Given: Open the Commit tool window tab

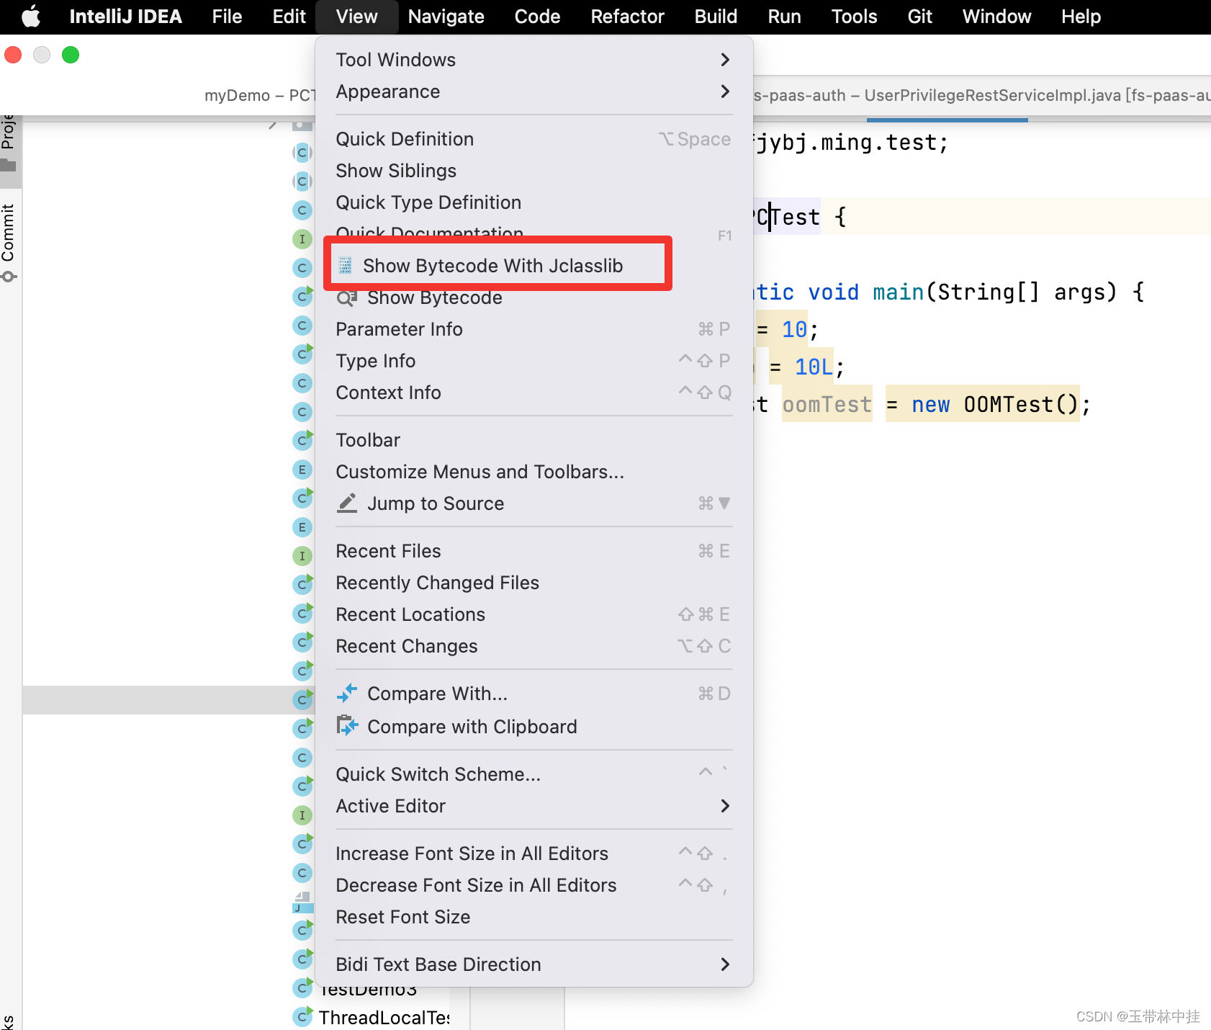Looking at the screenshot, I should 9,243.
